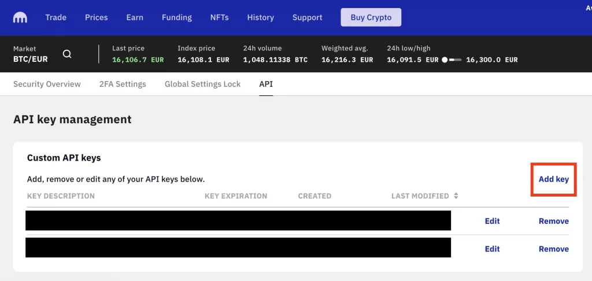The image size is (592, 281).
Task: Open the NFTs page
Action: pos(219,17)
